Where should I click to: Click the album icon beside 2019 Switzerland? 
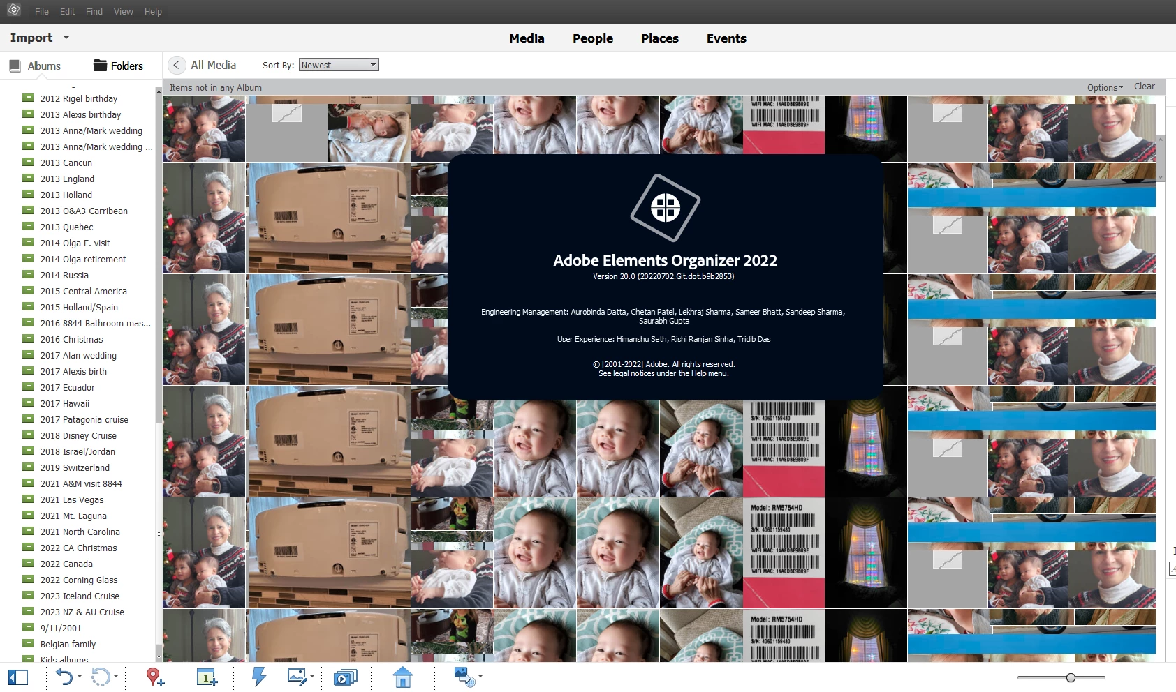28,467
